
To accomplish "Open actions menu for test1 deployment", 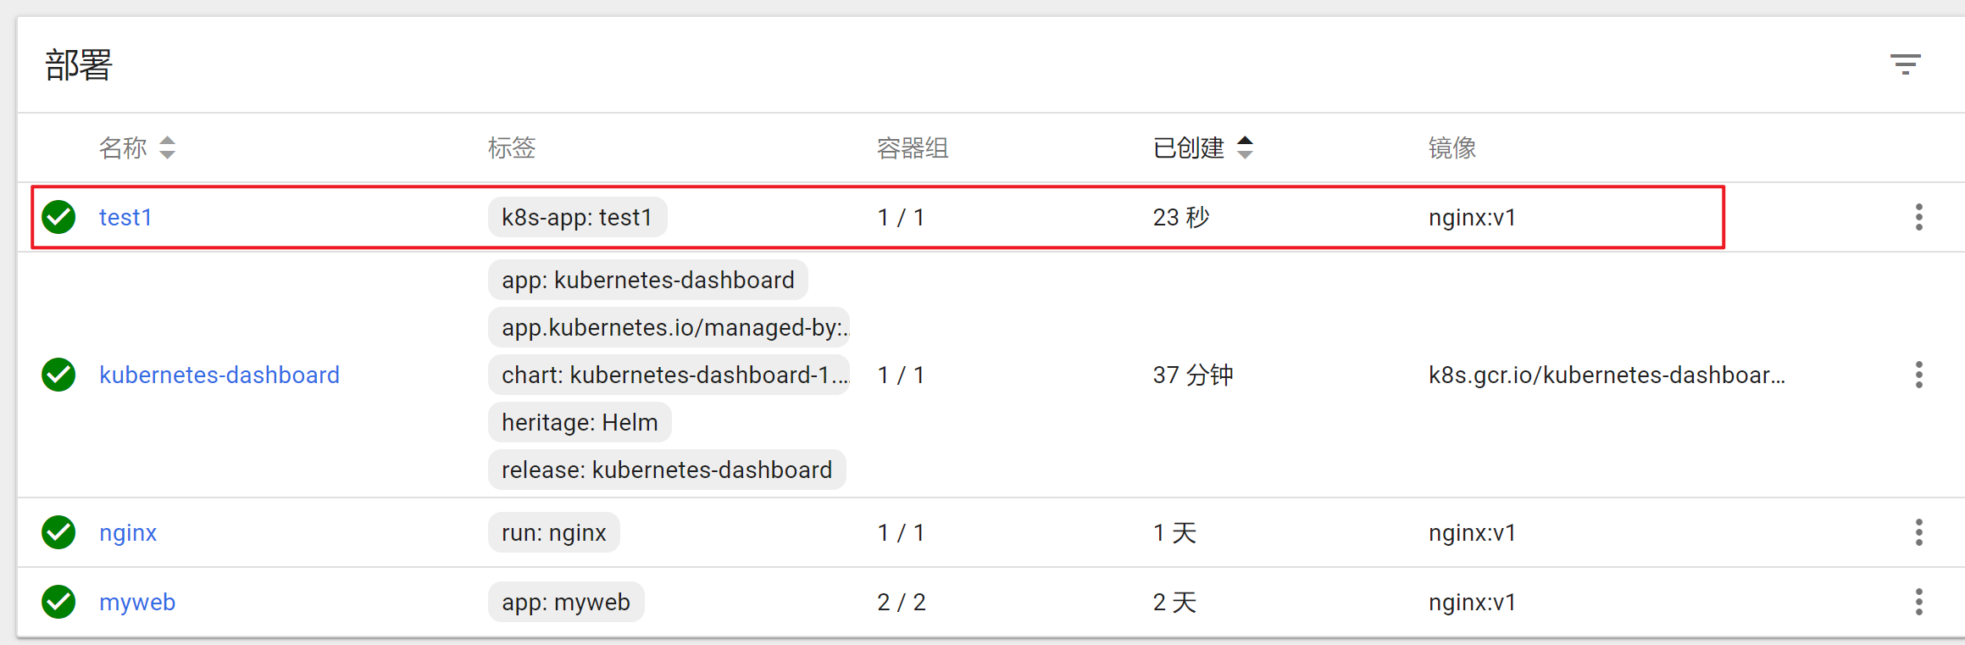I will [1918, 217].
